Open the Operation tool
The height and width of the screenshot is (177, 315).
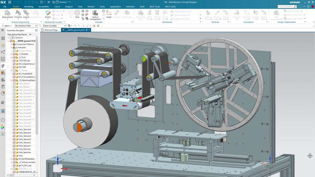[x=237, y=14]
